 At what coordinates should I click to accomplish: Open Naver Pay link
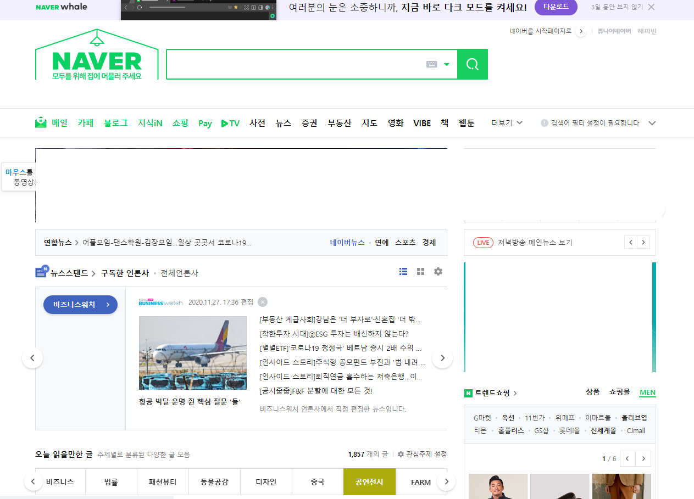[x=205, y=124]
